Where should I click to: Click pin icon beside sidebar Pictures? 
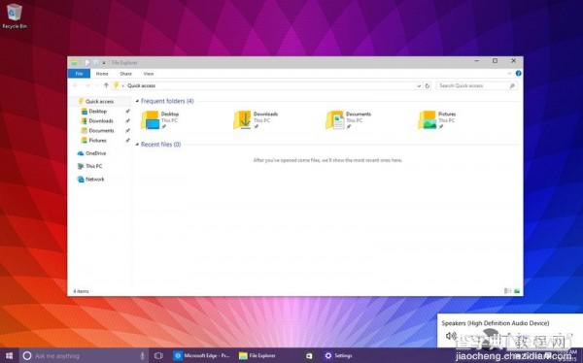(127, 140)
